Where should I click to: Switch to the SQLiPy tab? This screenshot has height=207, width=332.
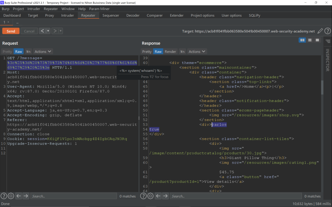255,15
